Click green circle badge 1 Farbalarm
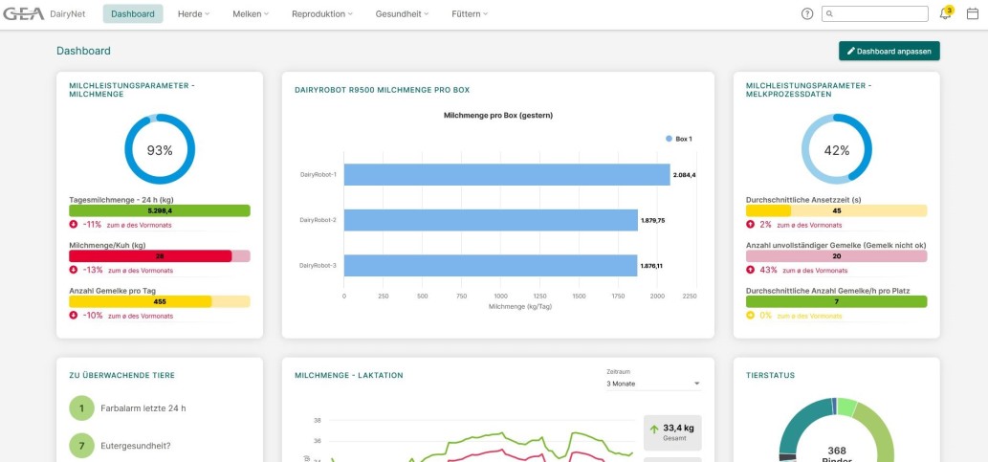The width and height of the screenshot is (988, 462). pyautogui.click(x=81, y=408)
